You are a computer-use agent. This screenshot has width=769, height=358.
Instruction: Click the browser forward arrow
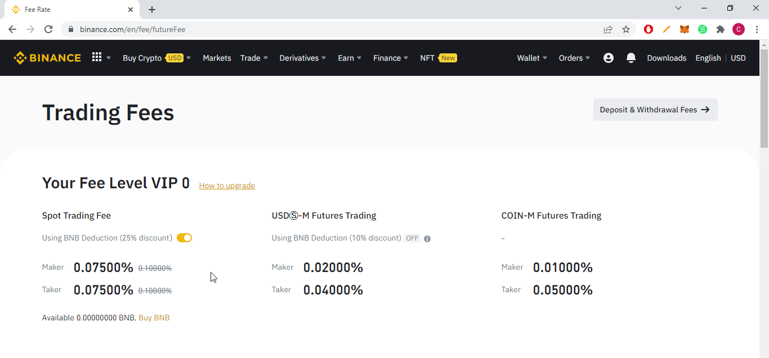30,29
